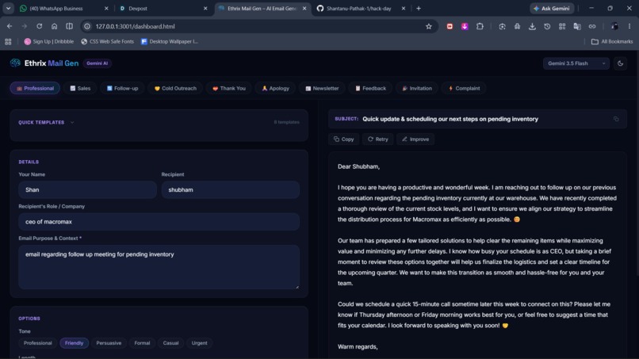Select the Invitation email type
The height and width of the screenshot is (359, 639).
click(x=417, y=88)
